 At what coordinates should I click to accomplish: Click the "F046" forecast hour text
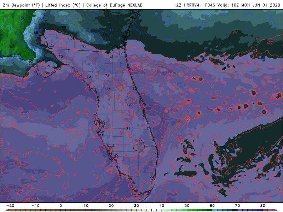(x=210, y=5)
